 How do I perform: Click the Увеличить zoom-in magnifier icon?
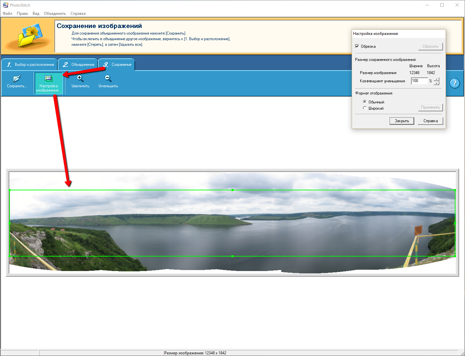coord(80,79)
